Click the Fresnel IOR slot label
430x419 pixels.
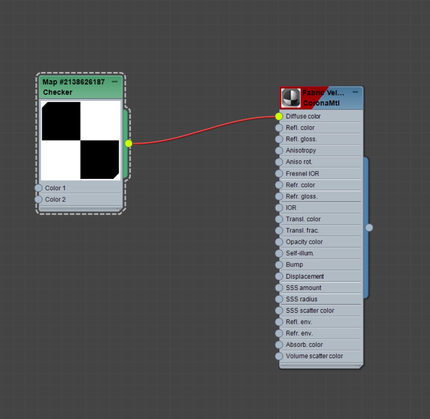click(303, 174)
